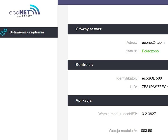Screen dimensions: 168x140
Task: Select the ecoSOL 500 identifier value
Action: pyautogui.click(x=152, y=78)
